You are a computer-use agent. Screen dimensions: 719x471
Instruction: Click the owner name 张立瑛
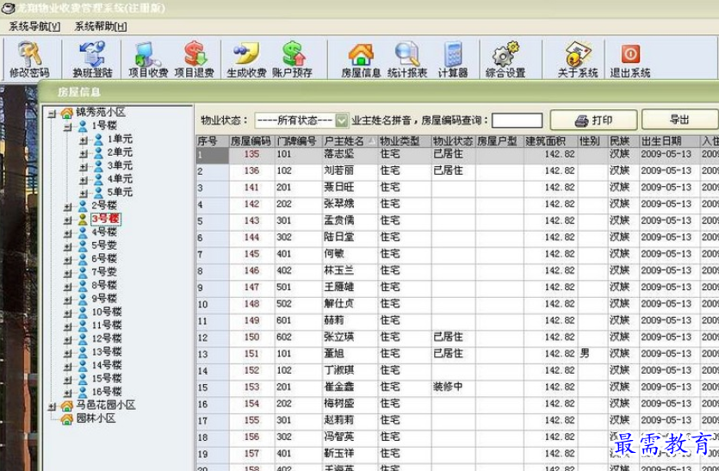pos(339,337)
